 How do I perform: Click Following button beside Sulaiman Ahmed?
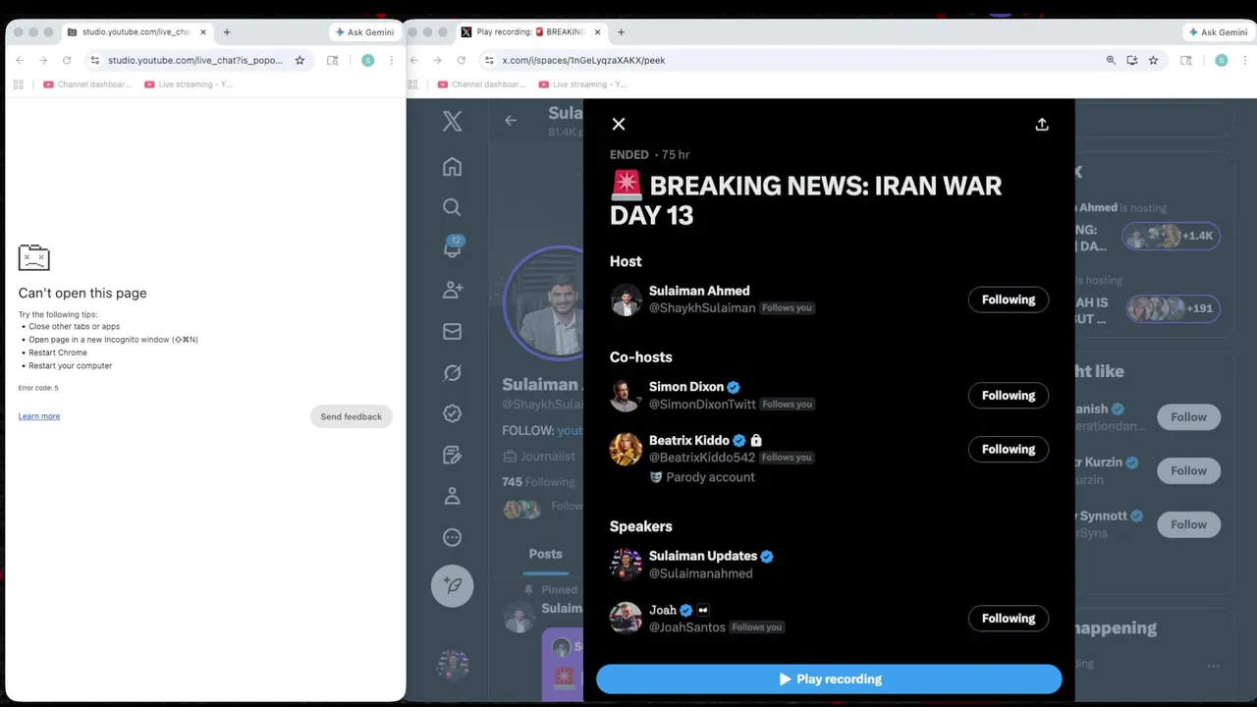1009,299
